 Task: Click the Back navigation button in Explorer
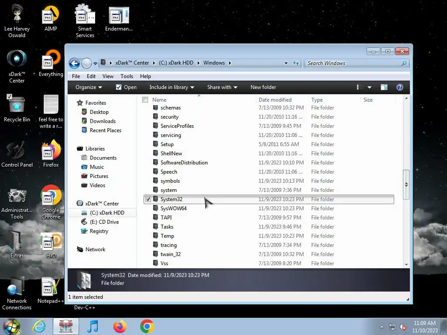coord(74,63)
